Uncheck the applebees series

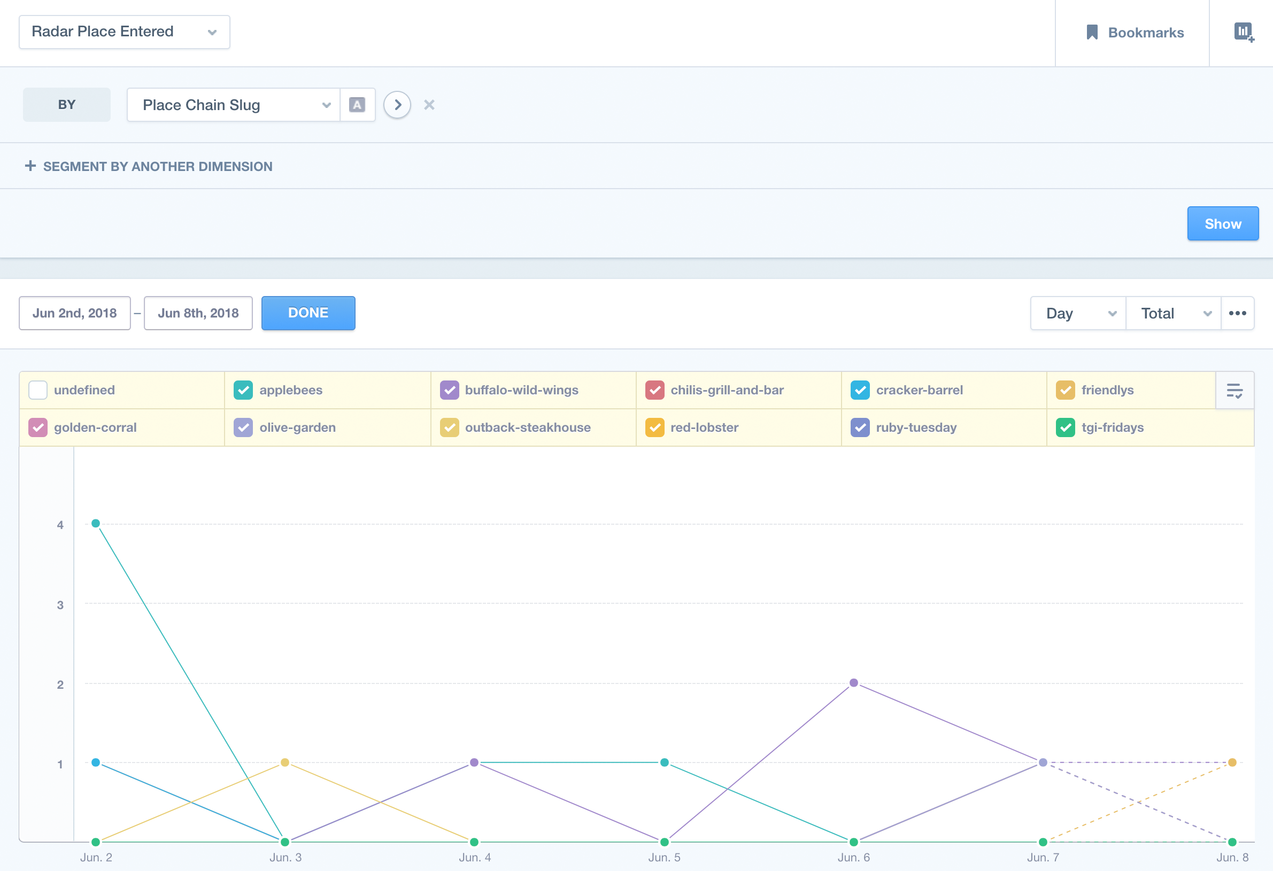(x=243, y=390)
